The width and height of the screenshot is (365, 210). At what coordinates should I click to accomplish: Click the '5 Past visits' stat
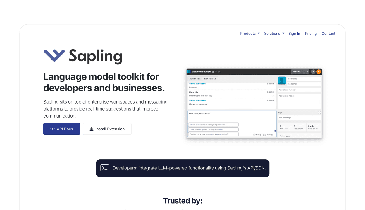pos(285,127)
